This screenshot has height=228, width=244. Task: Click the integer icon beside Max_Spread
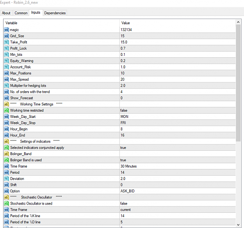click(x=6, y=79)
